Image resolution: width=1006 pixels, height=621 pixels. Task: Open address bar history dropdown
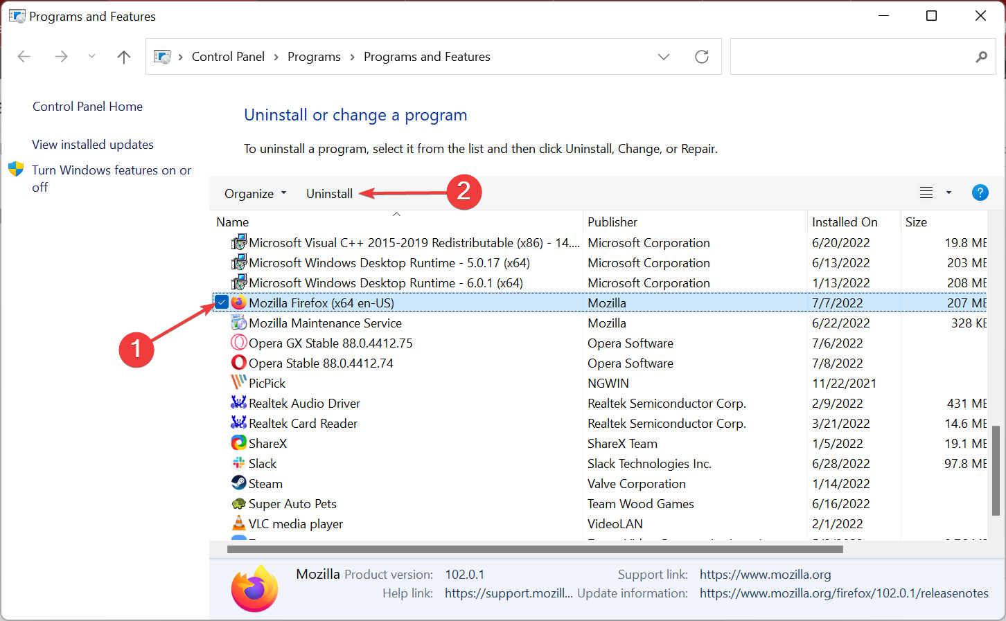[x=664, y=57]
